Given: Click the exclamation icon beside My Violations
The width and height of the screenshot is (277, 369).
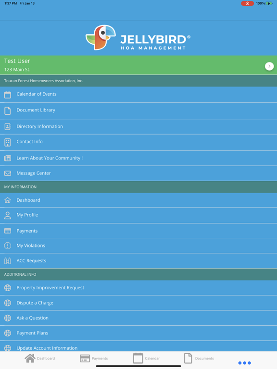Looking at the screenshot, I should [x=8, y=246].
